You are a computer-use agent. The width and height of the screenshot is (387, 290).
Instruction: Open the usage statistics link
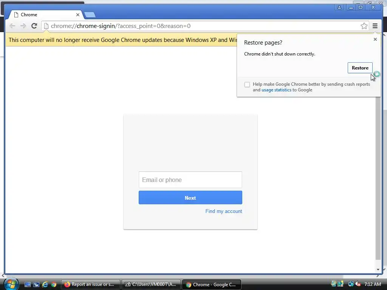[276, 90]
